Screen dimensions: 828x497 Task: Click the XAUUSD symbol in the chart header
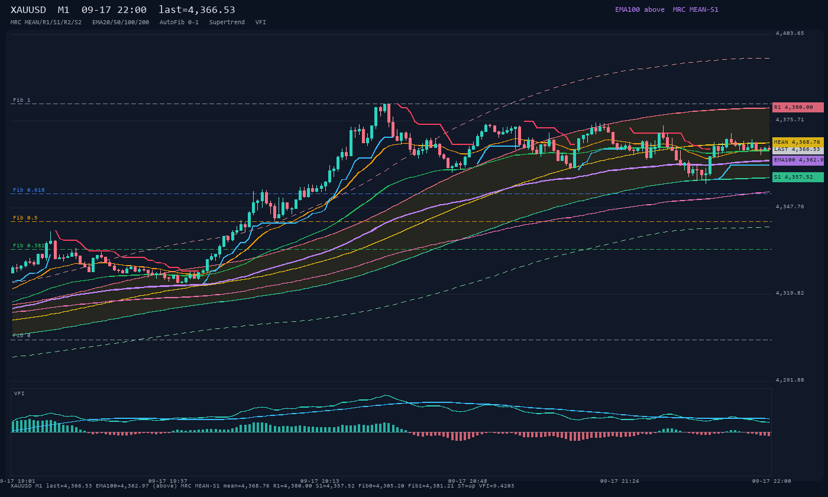click(28, 9)
